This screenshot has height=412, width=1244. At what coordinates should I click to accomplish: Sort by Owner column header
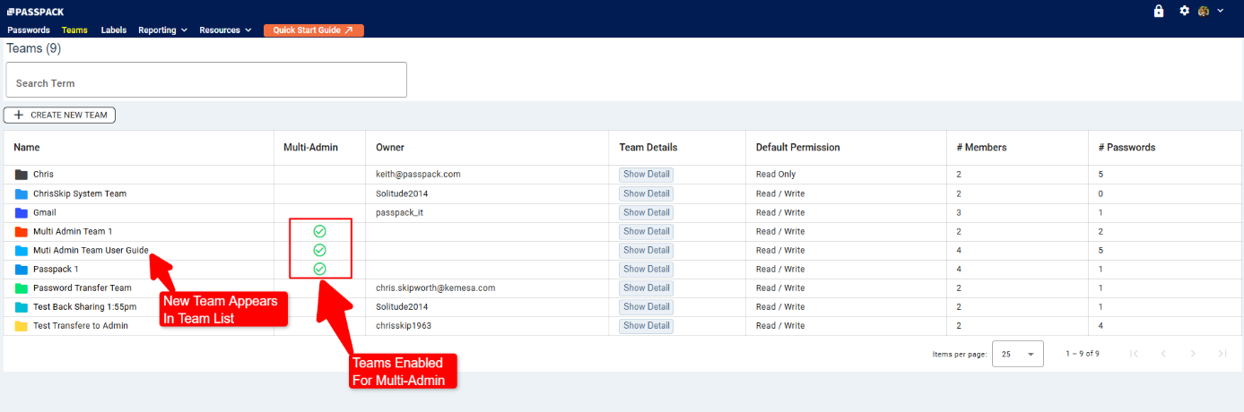pyautogui.click(x=390, y=147)
